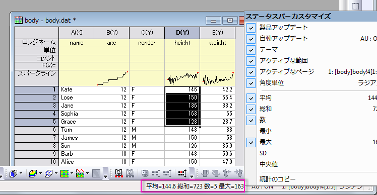The height and width of the screenshot is (195, 377).
Task: Select the gray image plot icon
Action: 96,173
